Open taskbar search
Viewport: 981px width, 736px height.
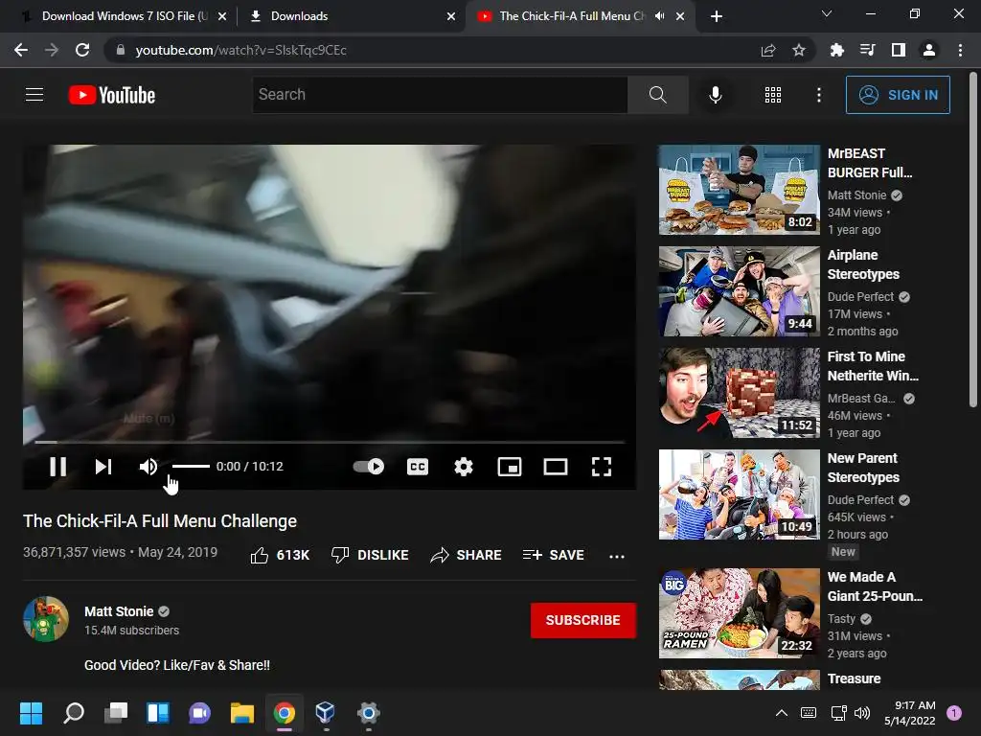coord(74,713)
